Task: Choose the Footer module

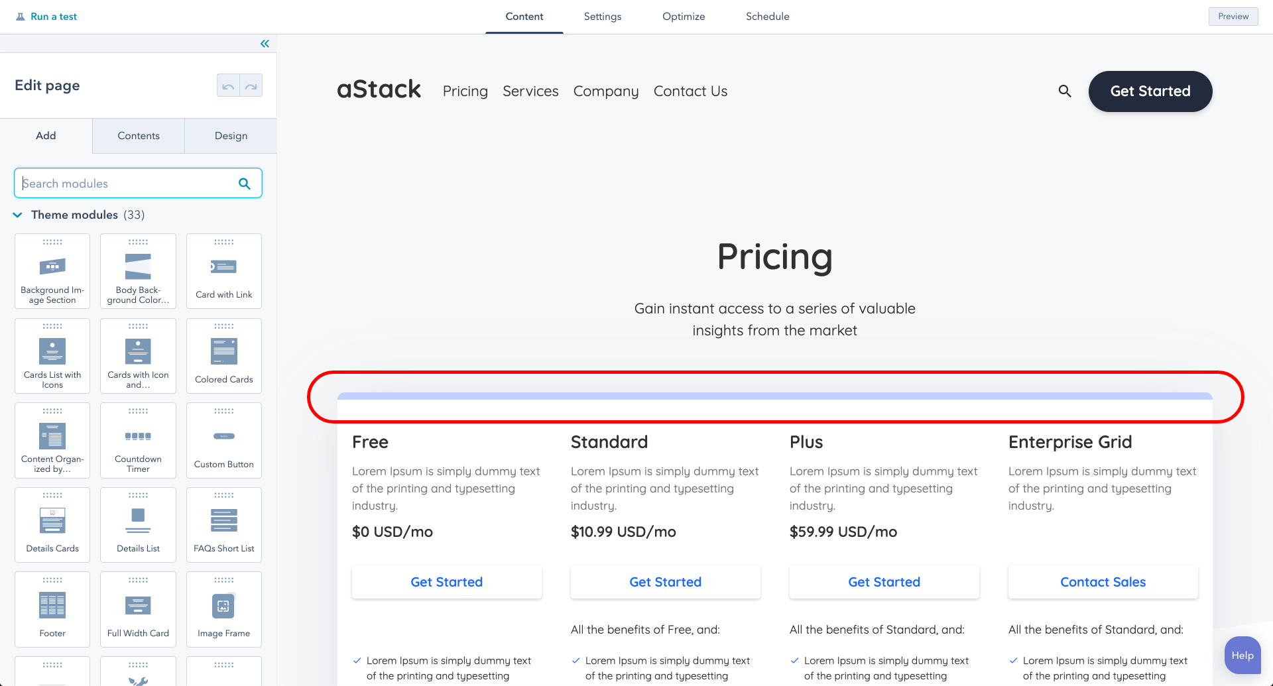Action: pos(52,609)
